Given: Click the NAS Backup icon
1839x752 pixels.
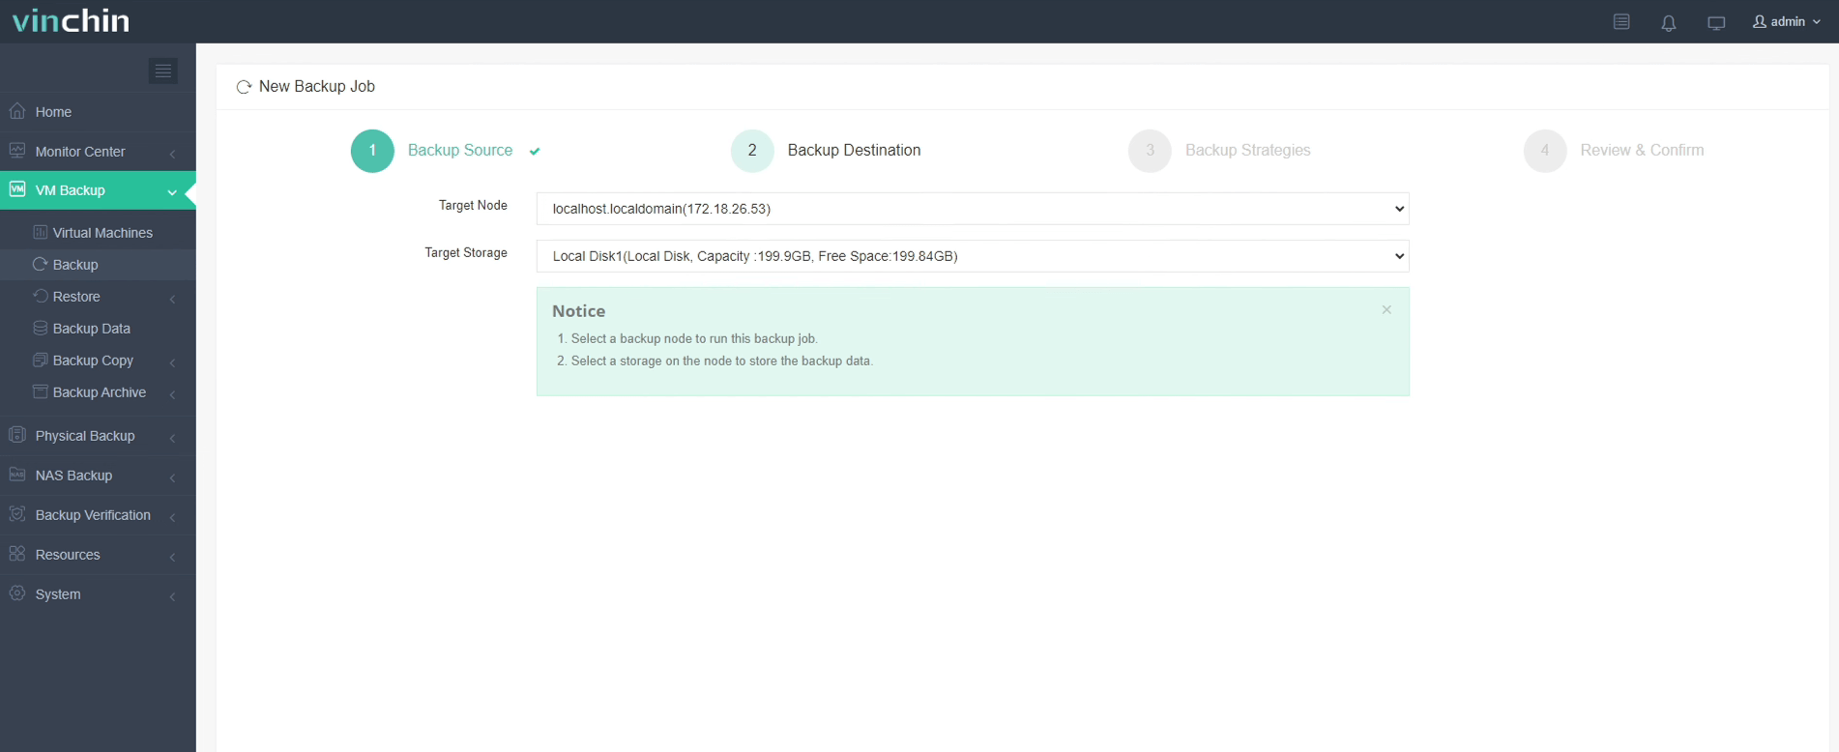Looking at the screenshot, I should click(17, 475).
